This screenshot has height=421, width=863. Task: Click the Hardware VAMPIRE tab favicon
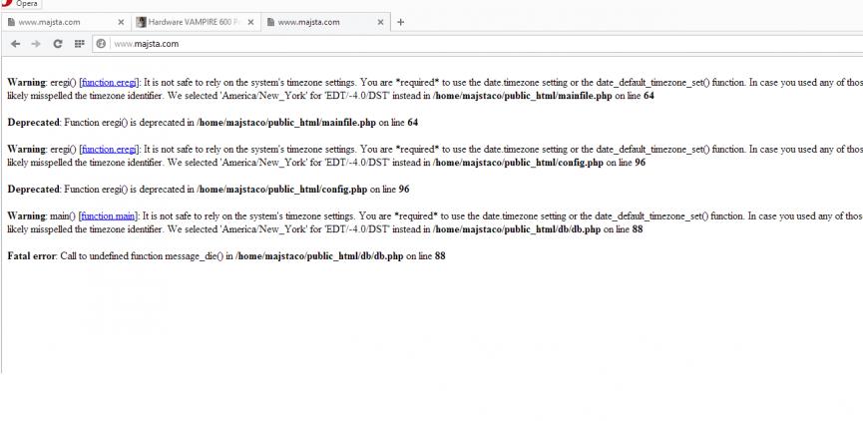(x=141, y=22)
